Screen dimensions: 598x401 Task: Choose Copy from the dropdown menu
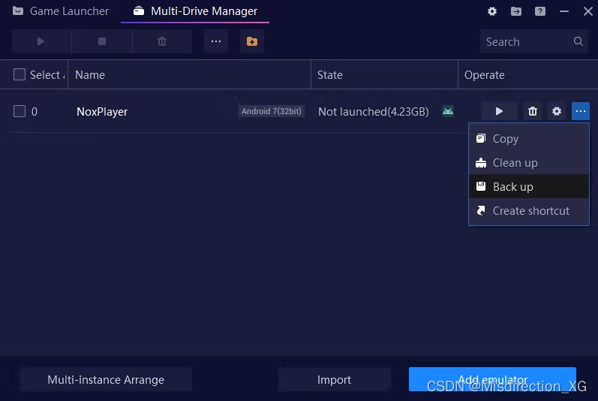pyautogui.click(x=529, y=138)
